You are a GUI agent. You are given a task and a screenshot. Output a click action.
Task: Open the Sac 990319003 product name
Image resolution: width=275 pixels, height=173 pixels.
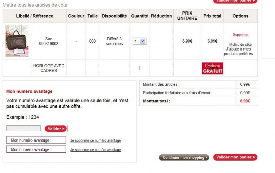point(49,41)
